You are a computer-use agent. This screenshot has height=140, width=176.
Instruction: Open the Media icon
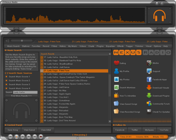coord(149,63)
